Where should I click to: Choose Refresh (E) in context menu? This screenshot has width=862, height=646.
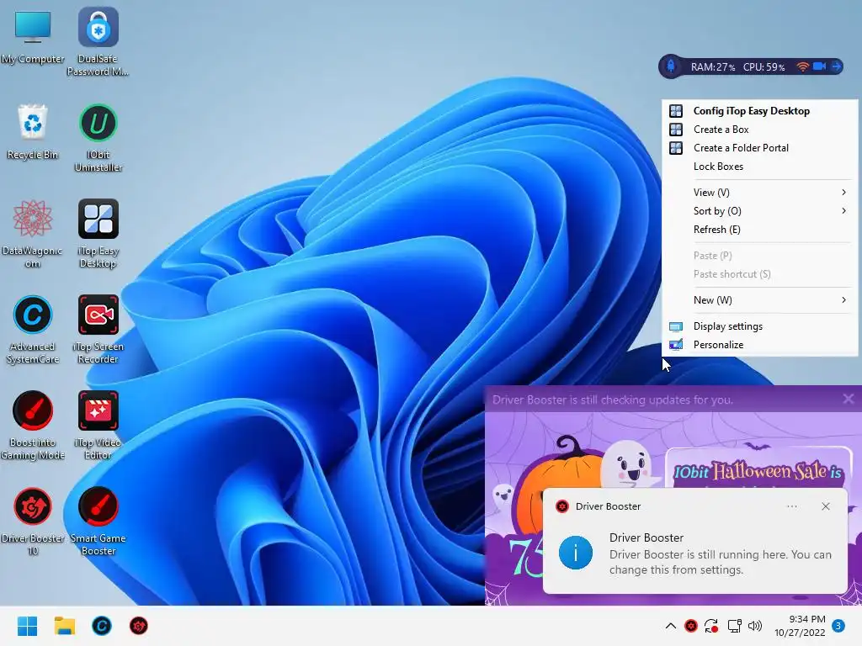click(760, 230)
